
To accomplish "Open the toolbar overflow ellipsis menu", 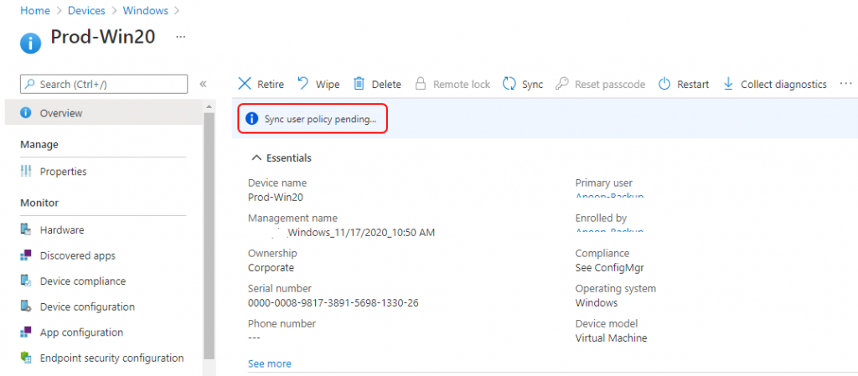I will click(x=846, y=84).
